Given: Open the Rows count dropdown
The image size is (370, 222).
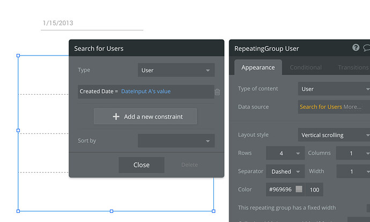Looking at the screenshot, I should (x=285, y=153).
